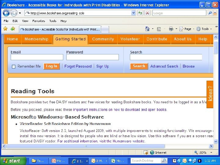Refresh the page with green arrows icon

140,13
